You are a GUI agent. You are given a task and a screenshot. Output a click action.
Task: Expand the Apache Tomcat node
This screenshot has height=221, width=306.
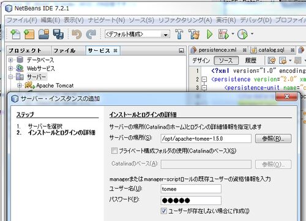point(20,85)
